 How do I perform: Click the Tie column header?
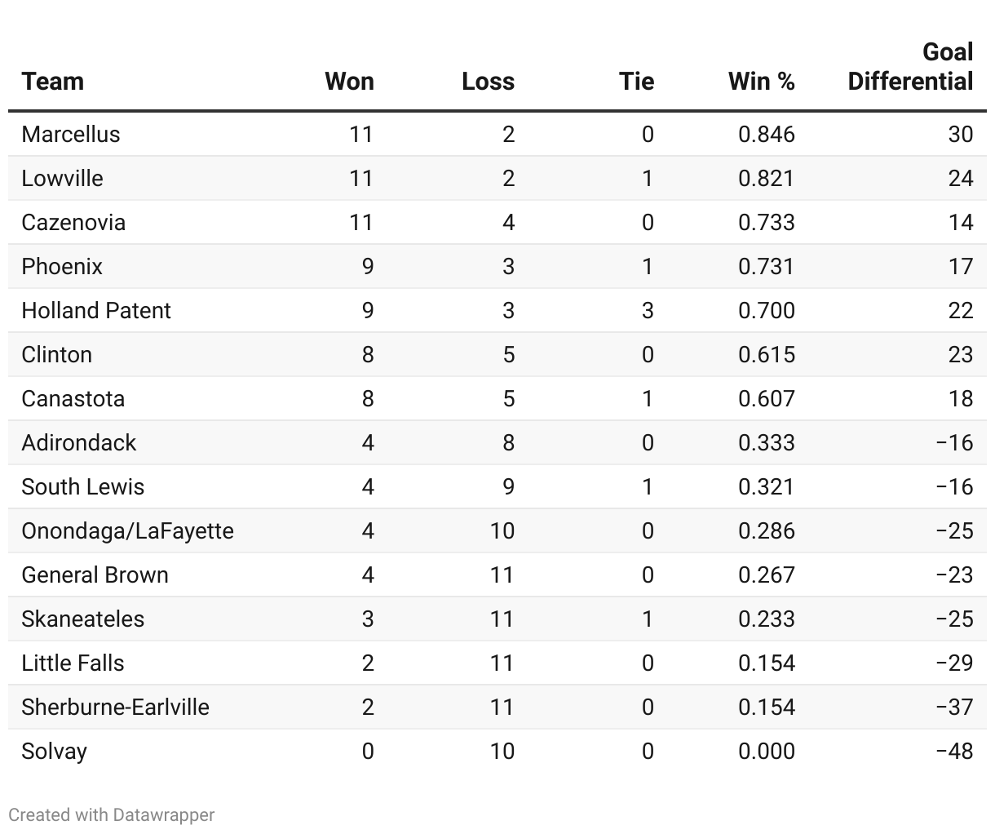636,82
